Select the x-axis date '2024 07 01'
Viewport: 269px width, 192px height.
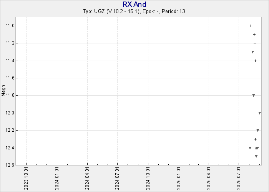point(117,179)
